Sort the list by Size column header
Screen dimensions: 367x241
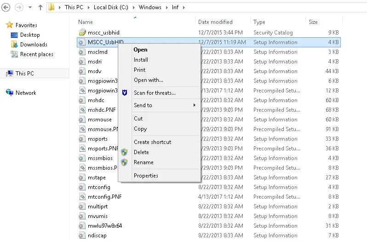pyautogui.click(x=313, y=22)
